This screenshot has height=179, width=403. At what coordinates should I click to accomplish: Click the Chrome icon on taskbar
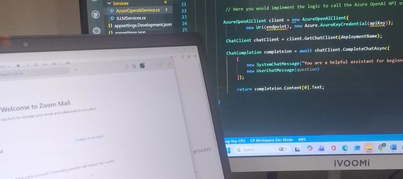(x=382, y=147)
